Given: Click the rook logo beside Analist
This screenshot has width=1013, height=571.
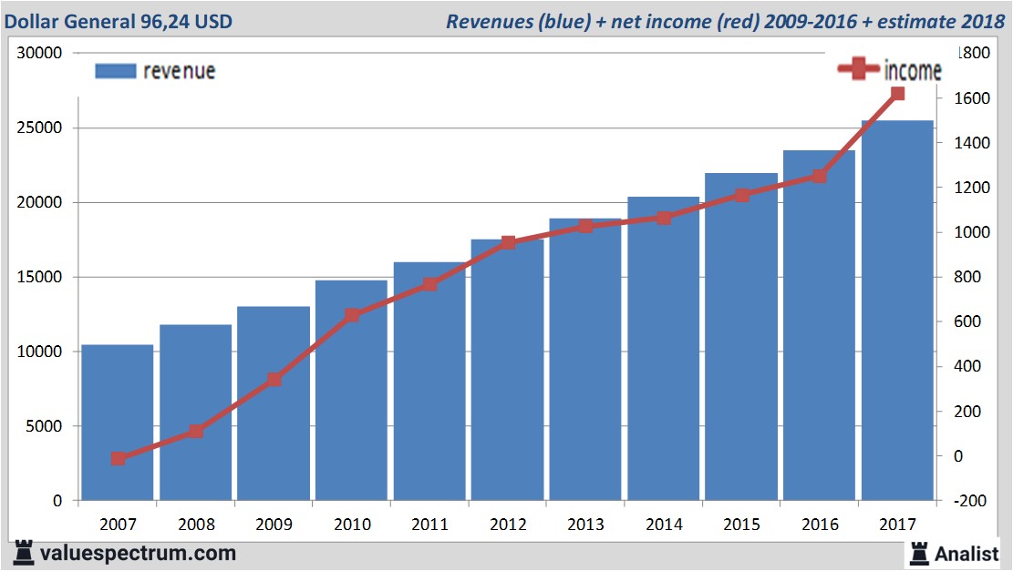Looking at the screenshot, I should pos(919,554).
